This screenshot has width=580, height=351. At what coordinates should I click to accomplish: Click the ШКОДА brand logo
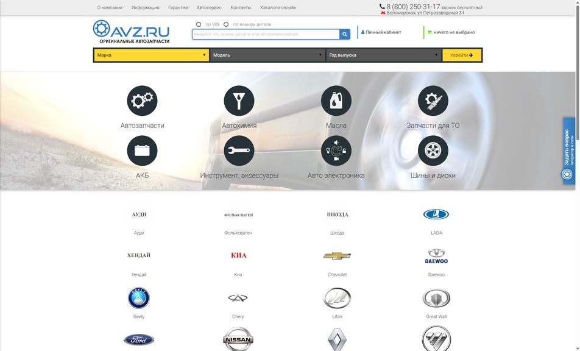coord(338,214)
